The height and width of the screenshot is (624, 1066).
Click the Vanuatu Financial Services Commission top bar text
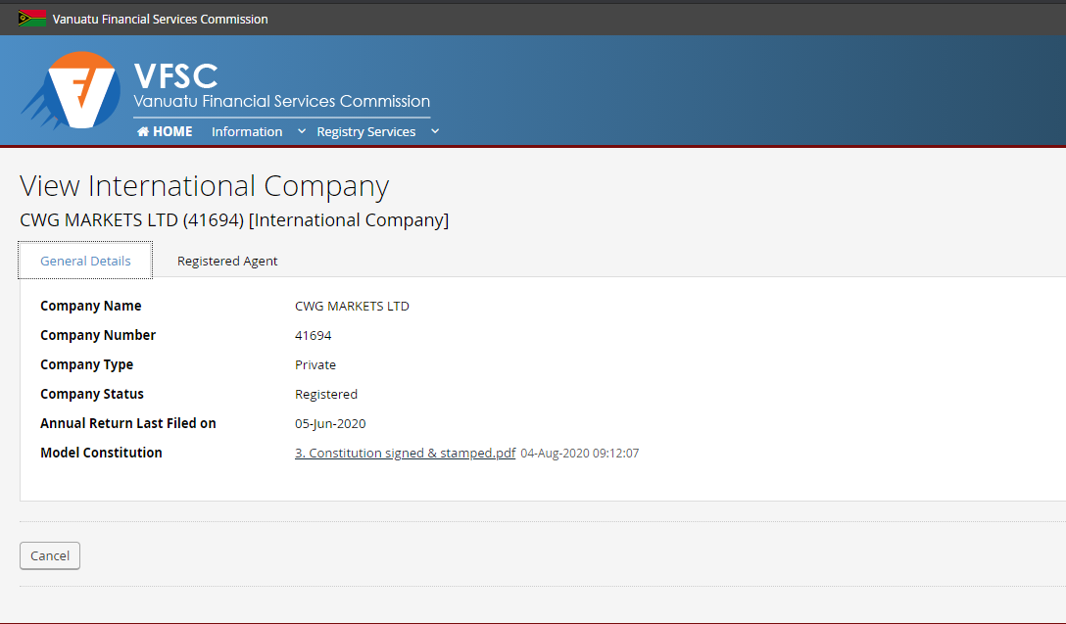(x=160, y=19)
